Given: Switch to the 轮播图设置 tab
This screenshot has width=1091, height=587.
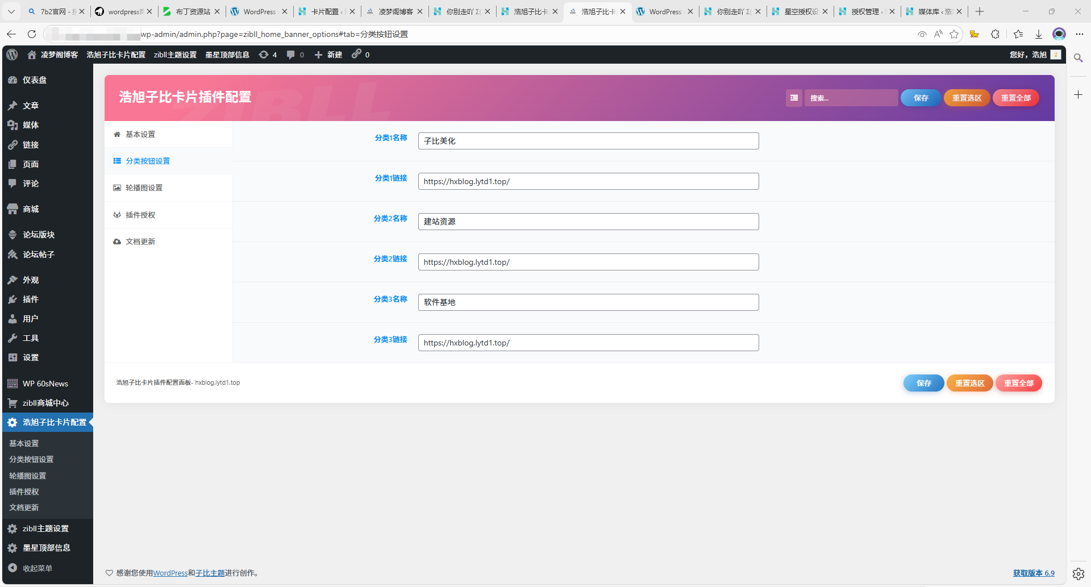Looking at the screenshot, I should coord(144,188).
